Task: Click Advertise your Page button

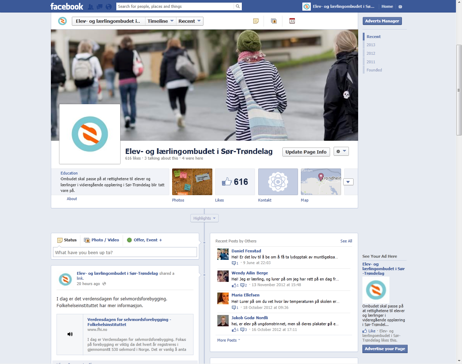Action: pos(385,349)
